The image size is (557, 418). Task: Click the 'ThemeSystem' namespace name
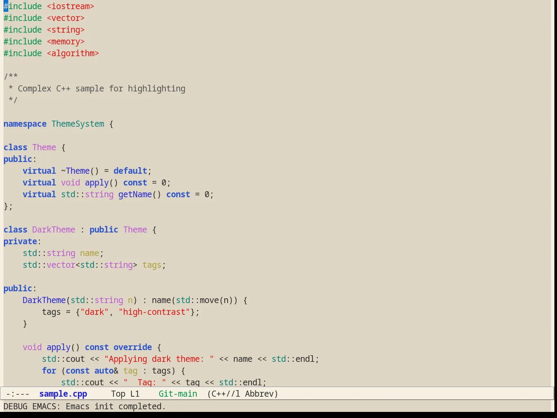(78, 124)
